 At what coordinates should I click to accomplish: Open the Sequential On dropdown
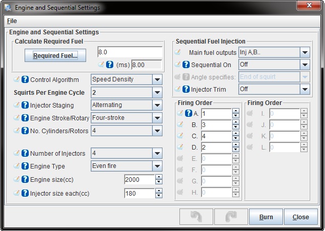(x=305, y=65)
